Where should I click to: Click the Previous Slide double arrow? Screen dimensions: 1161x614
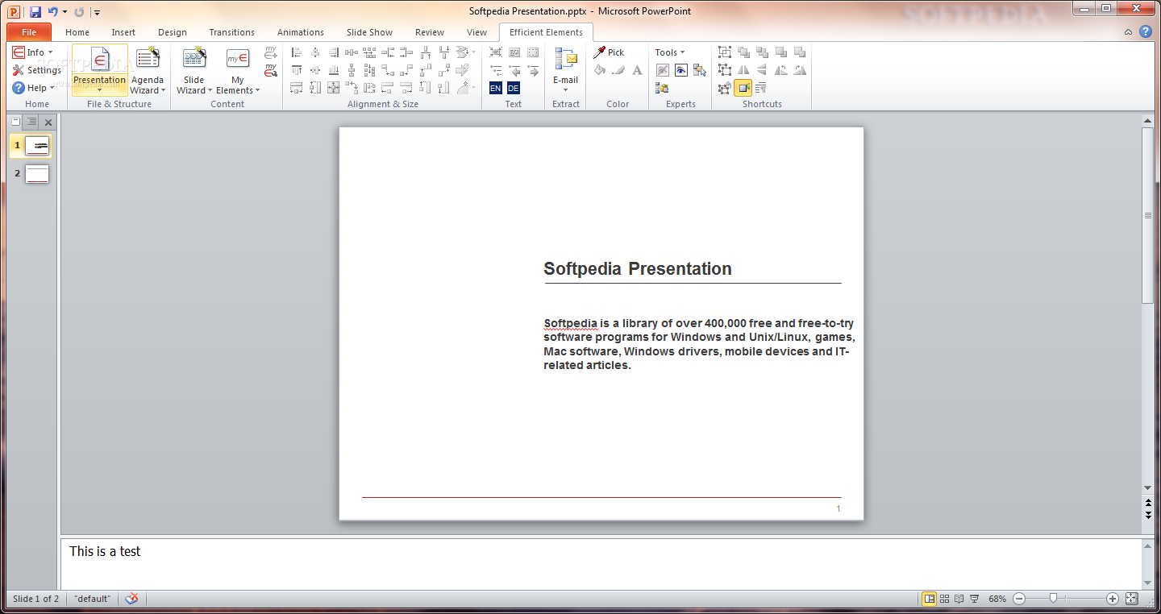(1148, 503)
